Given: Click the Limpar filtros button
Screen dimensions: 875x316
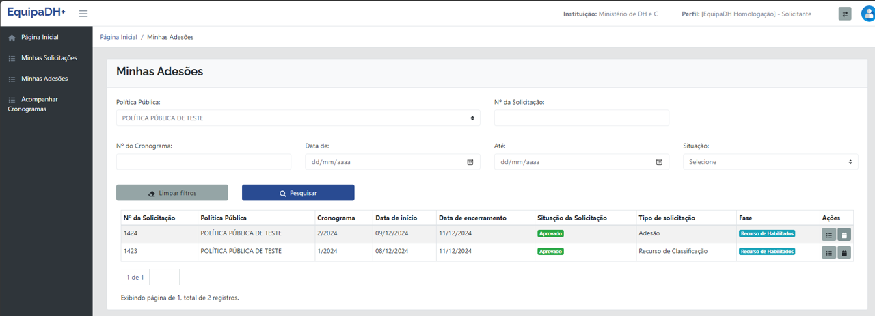Looking at the screenshot, I should click(x=172, y=193).
